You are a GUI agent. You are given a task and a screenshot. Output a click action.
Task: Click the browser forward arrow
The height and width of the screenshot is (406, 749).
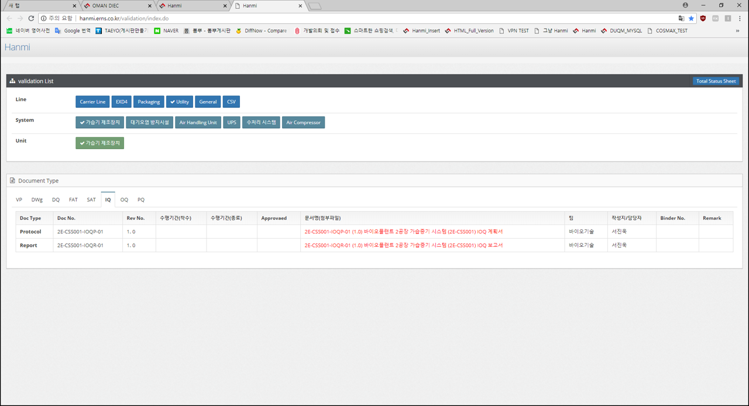(20, 18)
